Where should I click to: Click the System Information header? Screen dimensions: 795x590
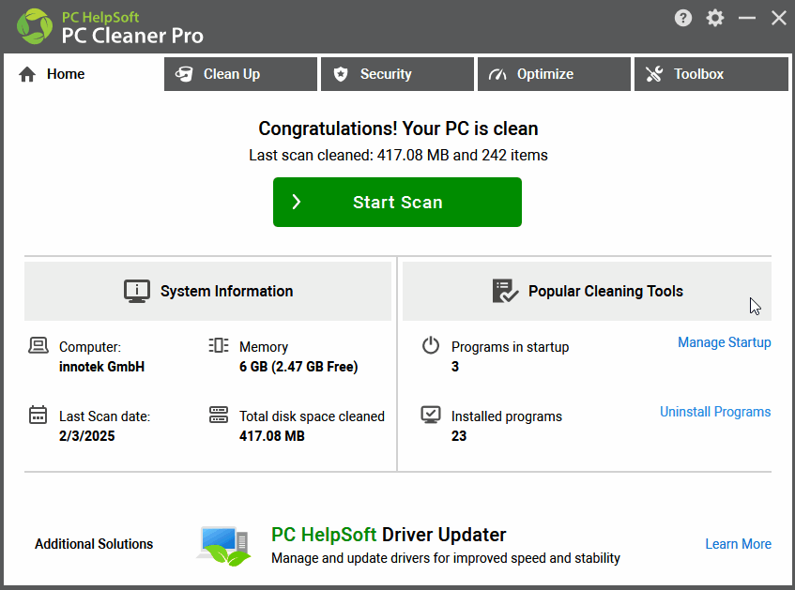(x=207, y=291)
